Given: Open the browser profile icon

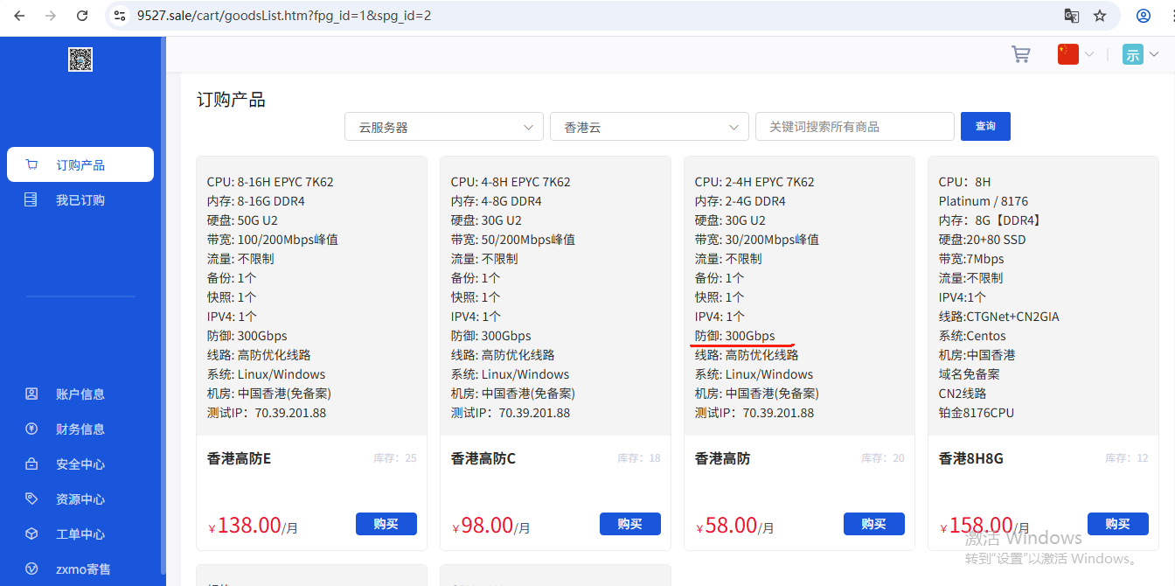Looking at the screenshot, I should [x=1143, y=16].
